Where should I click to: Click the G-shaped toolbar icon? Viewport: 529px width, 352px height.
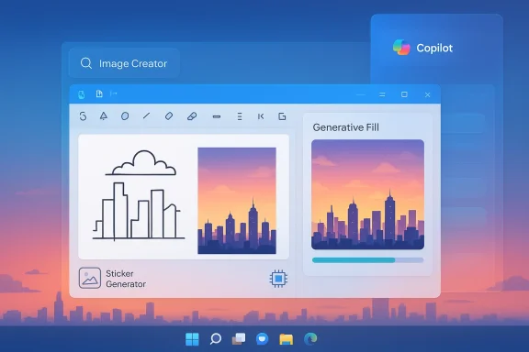[282, 116]
